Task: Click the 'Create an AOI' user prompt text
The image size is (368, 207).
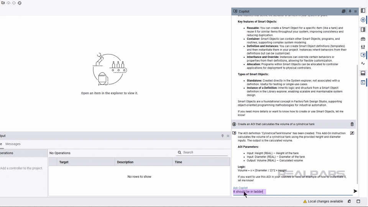Action: point(276,124)
